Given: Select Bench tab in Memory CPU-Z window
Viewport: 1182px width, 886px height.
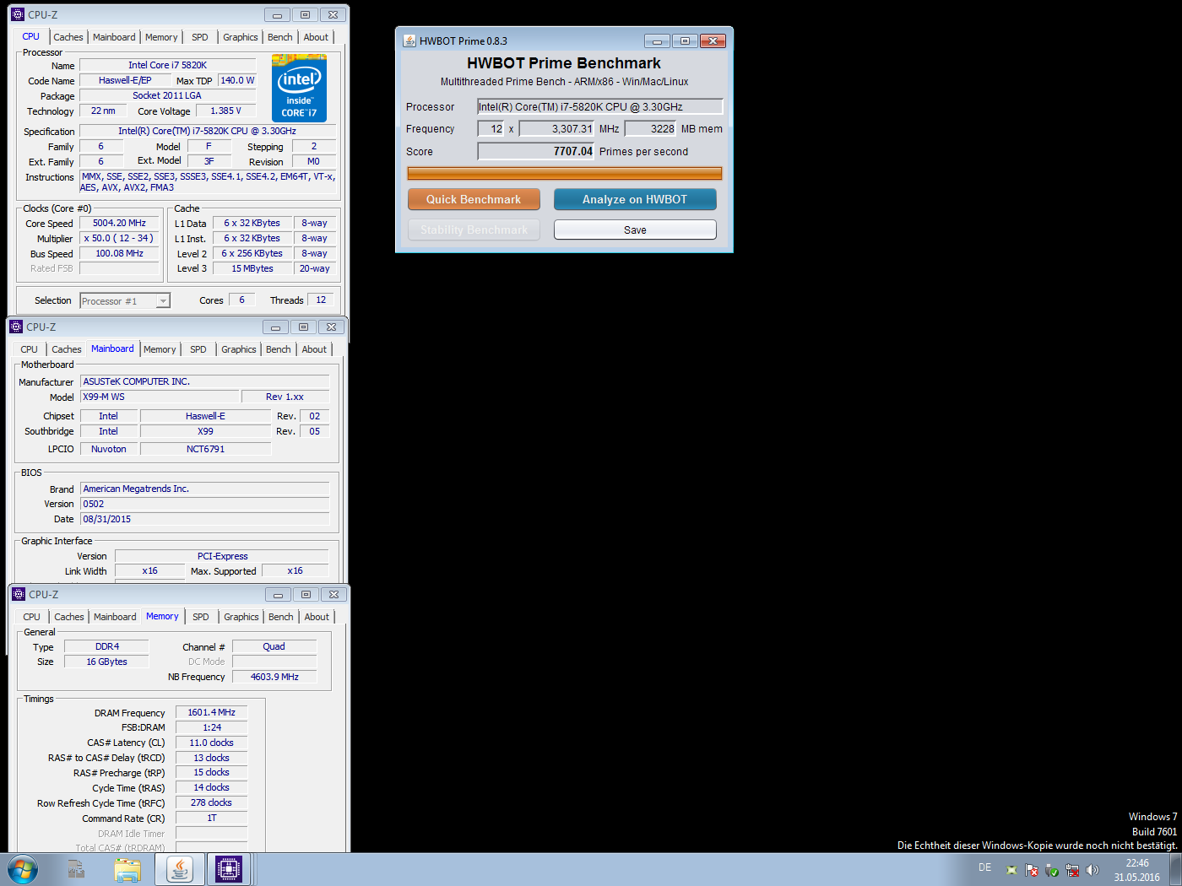Looking at the screenshot, I should point(281,617).
